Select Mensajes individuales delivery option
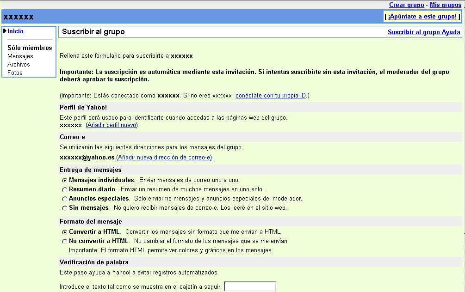 pyautogui.click(x=64, y=180)
